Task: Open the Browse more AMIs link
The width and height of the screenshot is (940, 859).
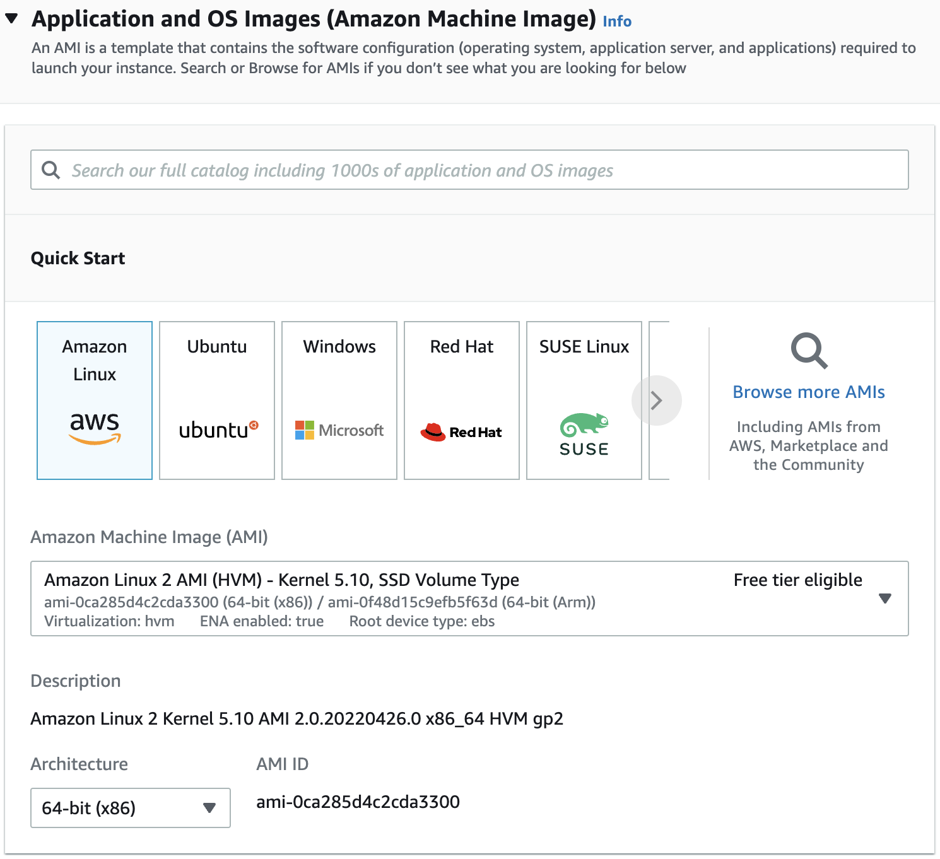Action: coord(808,392)
